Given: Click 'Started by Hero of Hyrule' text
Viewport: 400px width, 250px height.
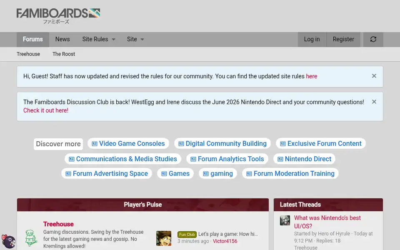Looking at the screenshot, I should (322, 234).
